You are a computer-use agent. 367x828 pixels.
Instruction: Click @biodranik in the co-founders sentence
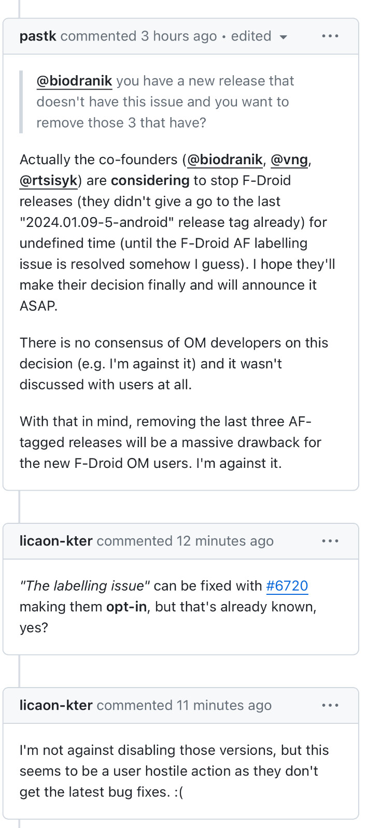click(x=224, y=160)
